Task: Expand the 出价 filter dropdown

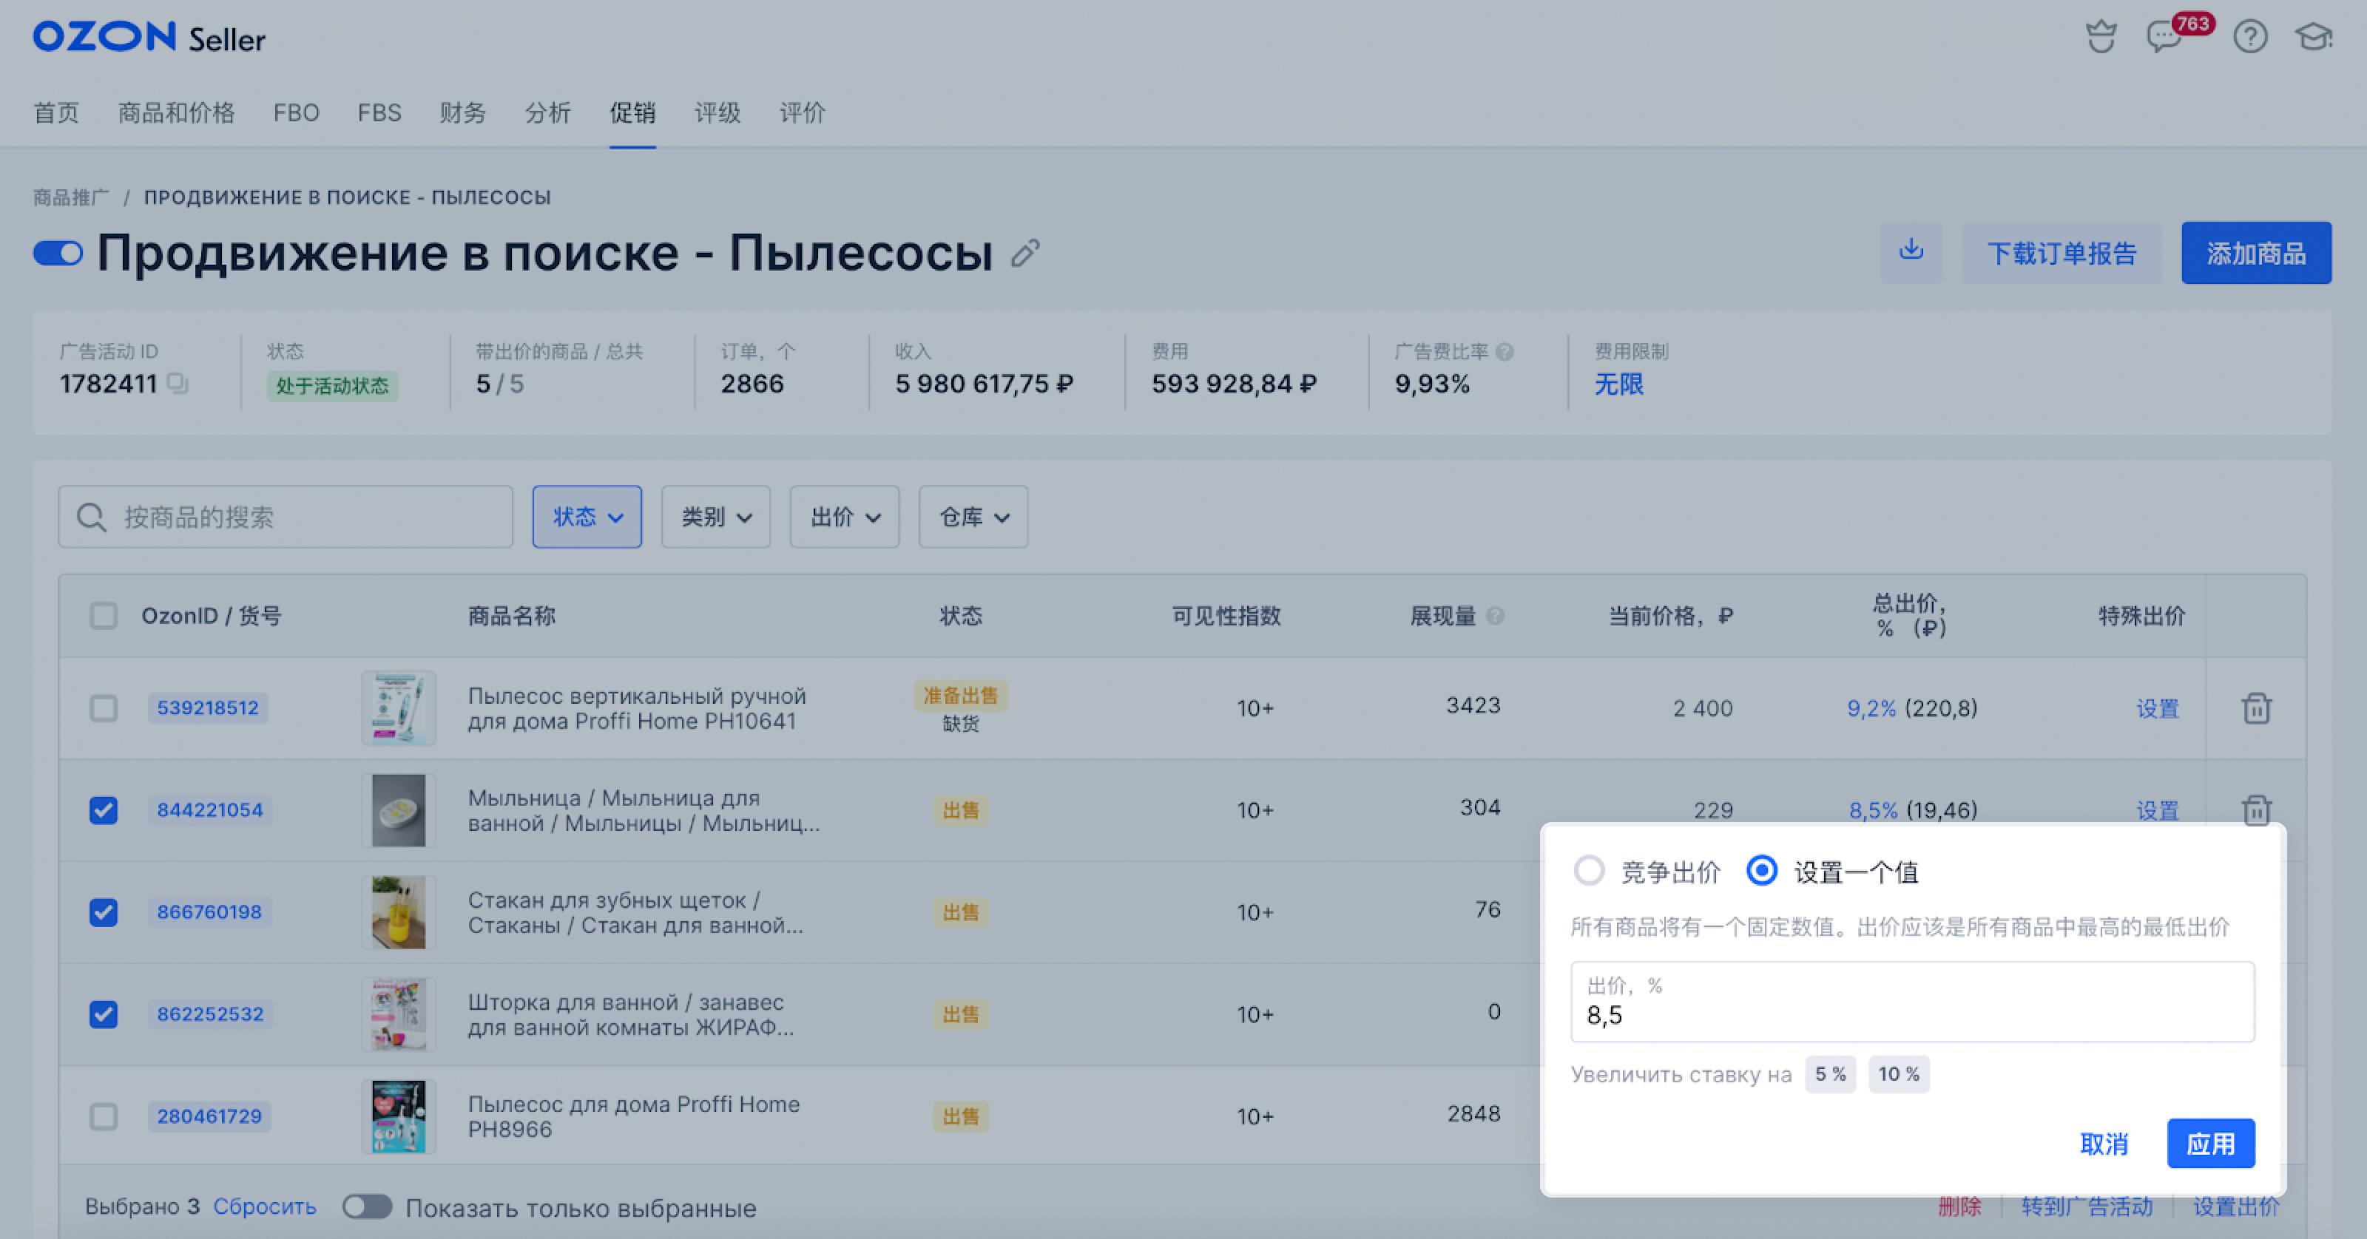Action: click(845, 517)
